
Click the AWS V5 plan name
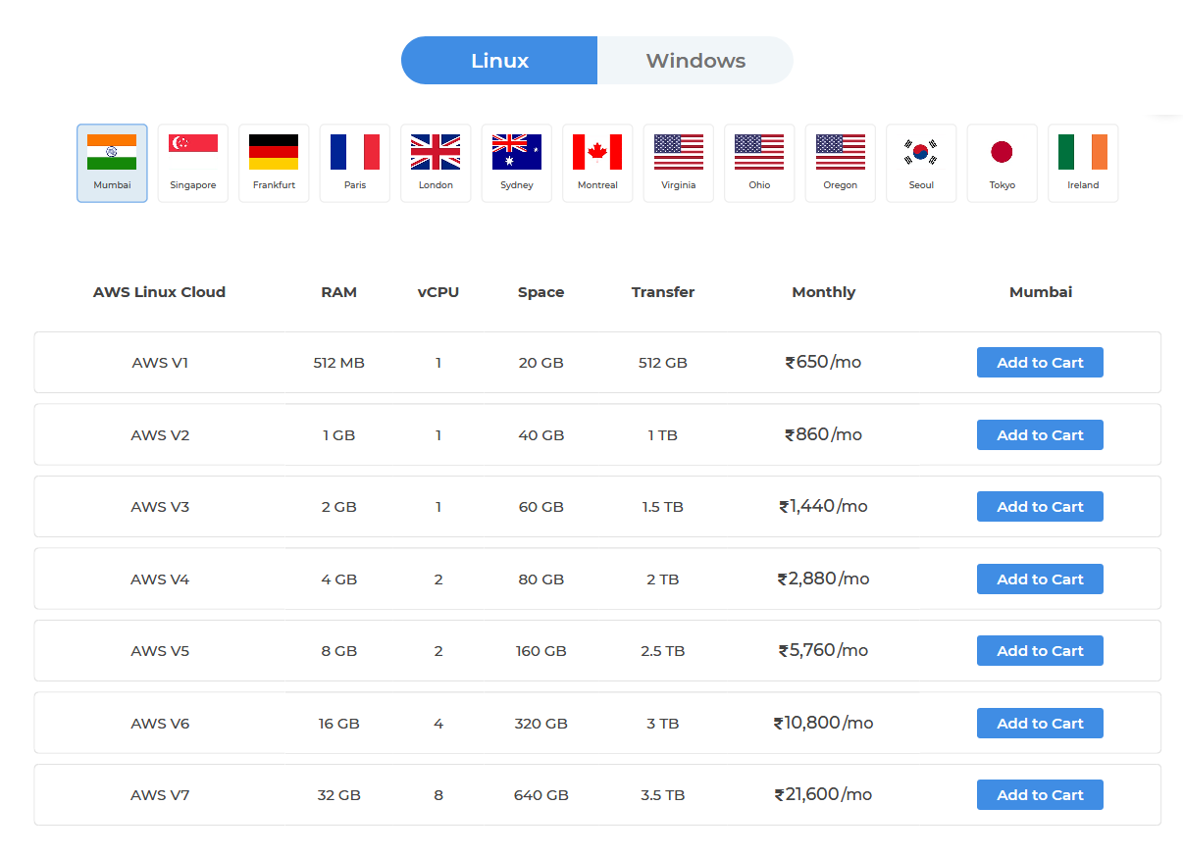coord(160,651)
